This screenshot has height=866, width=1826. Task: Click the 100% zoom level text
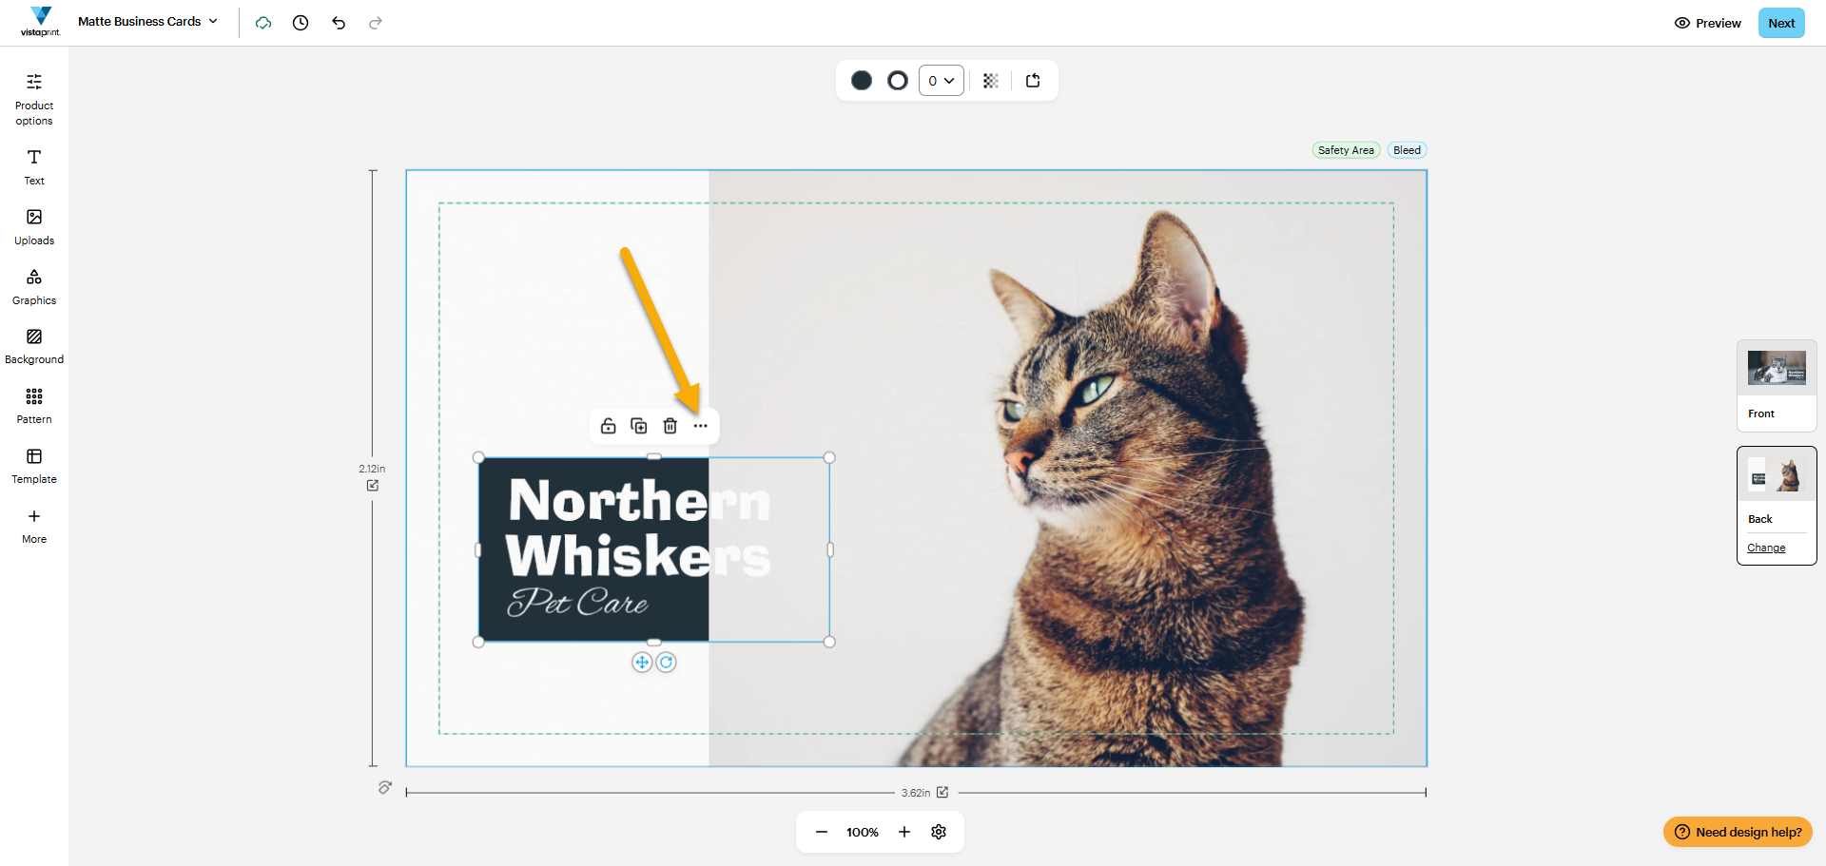point(863,832)
